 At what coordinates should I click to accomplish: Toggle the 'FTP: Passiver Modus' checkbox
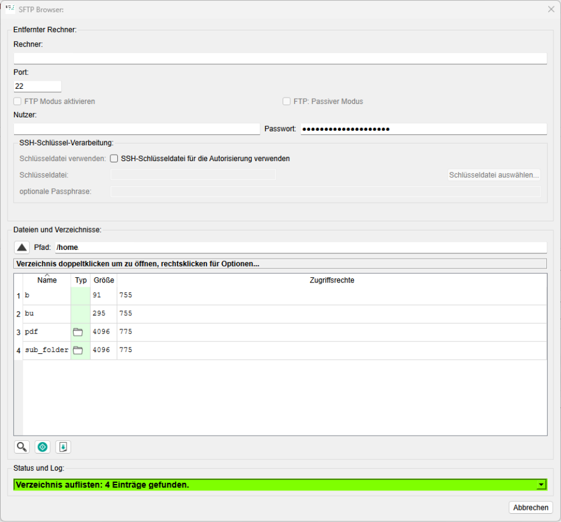point(287,101)
